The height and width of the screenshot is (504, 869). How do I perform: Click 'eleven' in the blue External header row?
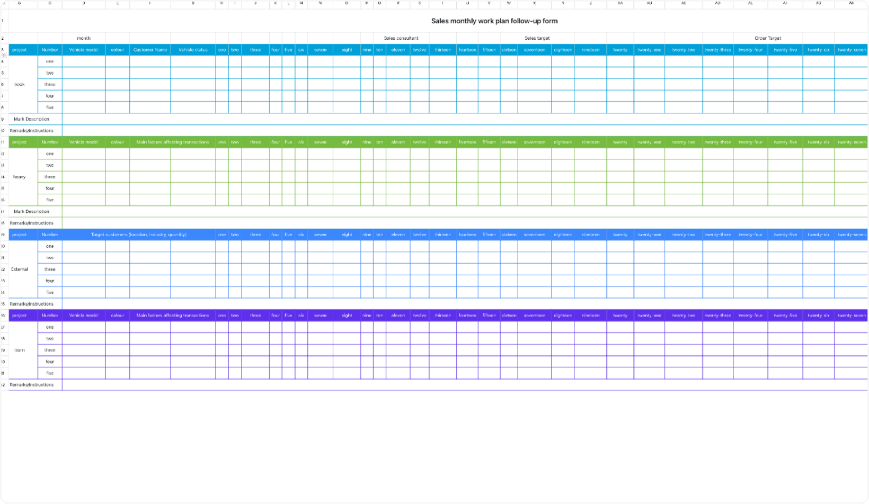[398, 235]
